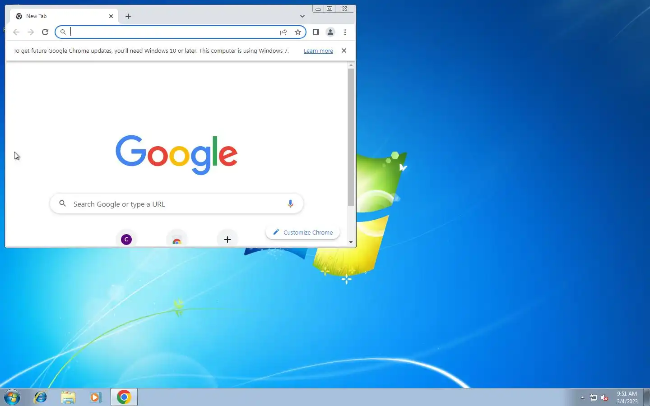The height and width of the screenshot is (406, 650).
Task: Click the Customize Chrome button
Action: (303, 232)
